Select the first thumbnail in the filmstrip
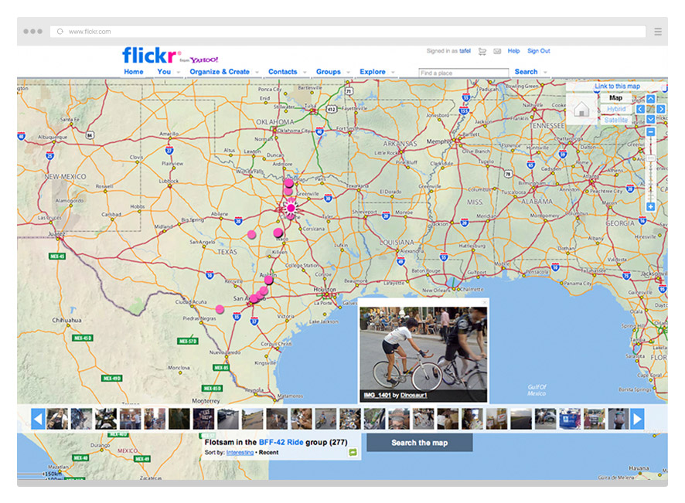The image size is (685, 503). tap(57, 419)
